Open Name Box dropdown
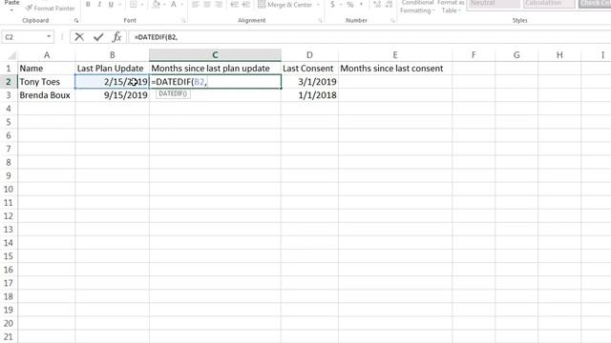 49,36
